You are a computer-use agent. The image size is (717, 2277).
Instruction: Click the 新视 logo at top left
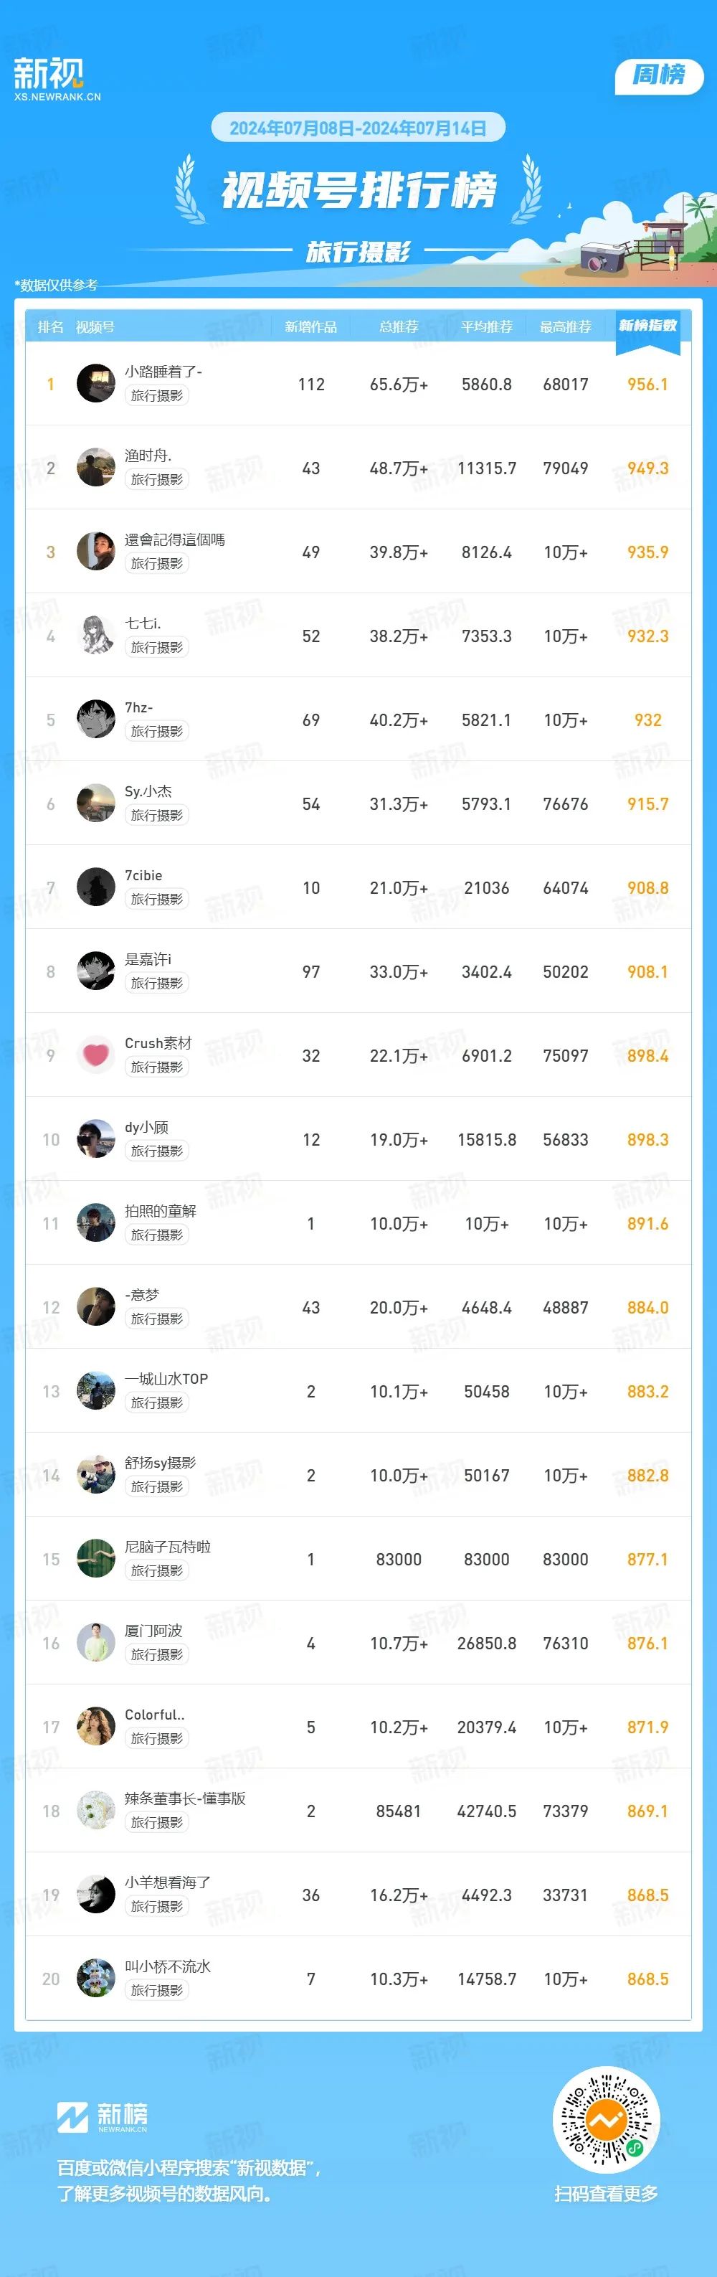pos(57,79)
